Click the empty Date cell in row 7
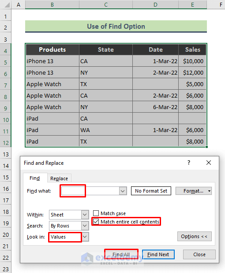The width and height of the screenshot is (225, 273). [155, 84]
